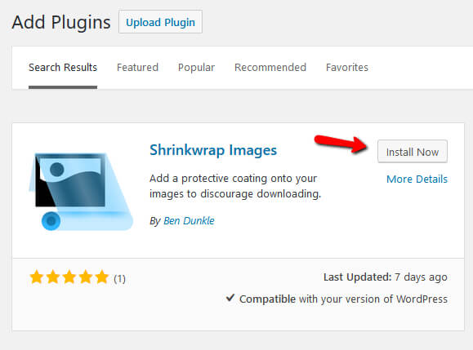The width and height of the screenshot is (473, 350).
Task: Click the first rating star
Action: [x=37, y=277]
